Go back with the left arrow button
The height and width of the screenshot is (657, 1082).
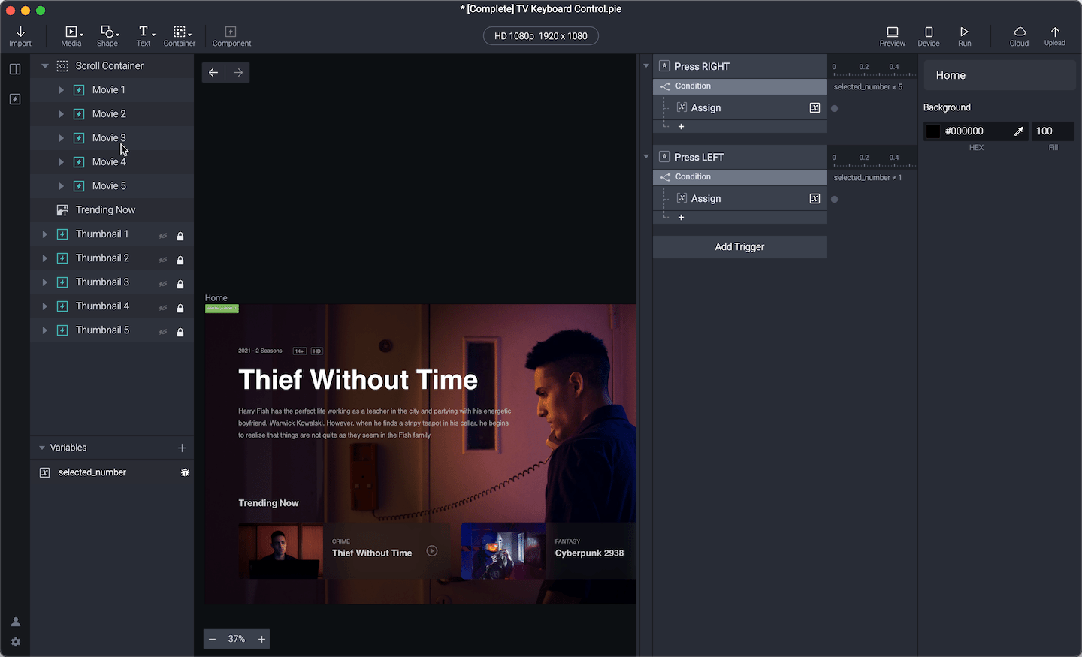click(213, 72)
